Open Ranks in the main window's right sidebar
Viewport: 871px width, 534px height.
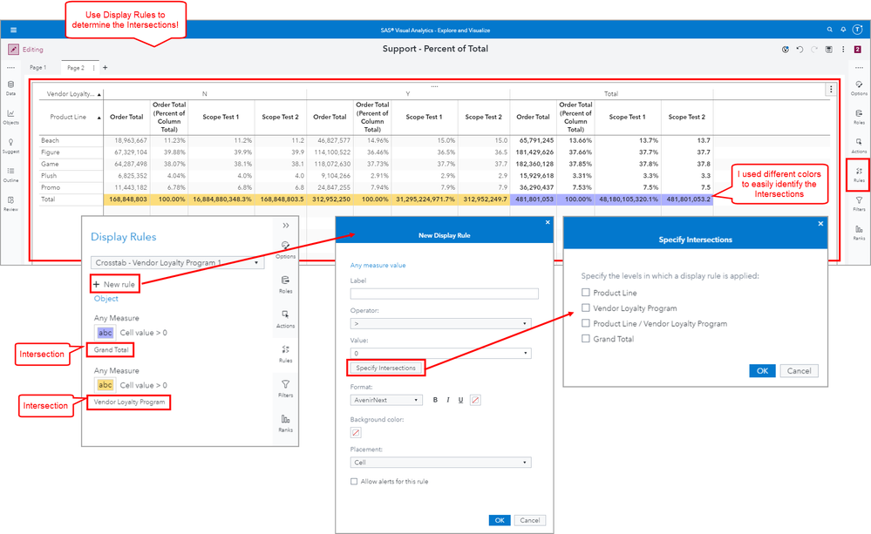click(859, 232)
